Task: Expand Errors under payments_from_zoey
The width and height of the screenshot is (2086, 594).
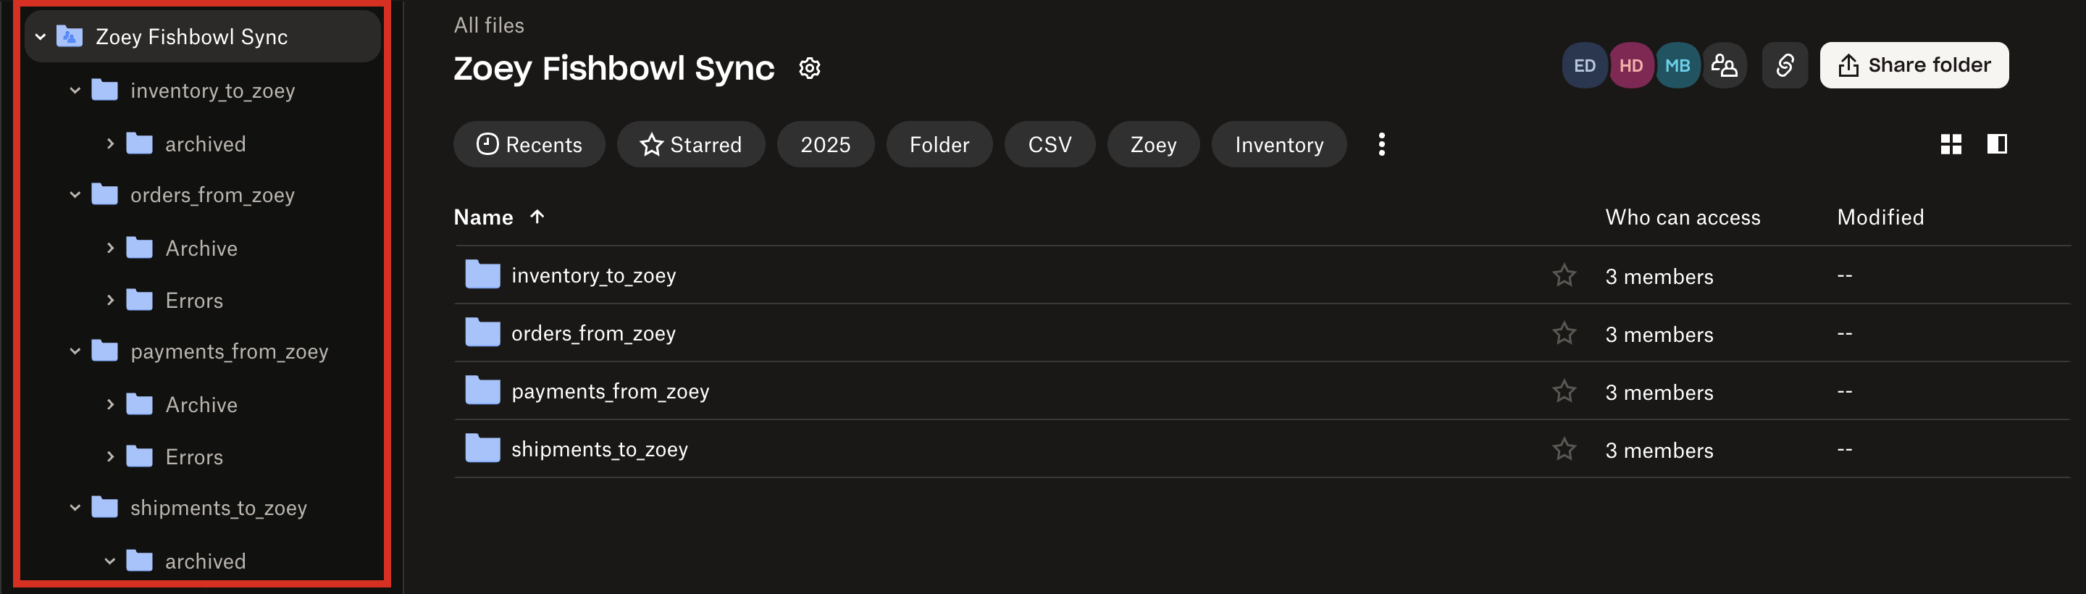Action: (110, 456)
